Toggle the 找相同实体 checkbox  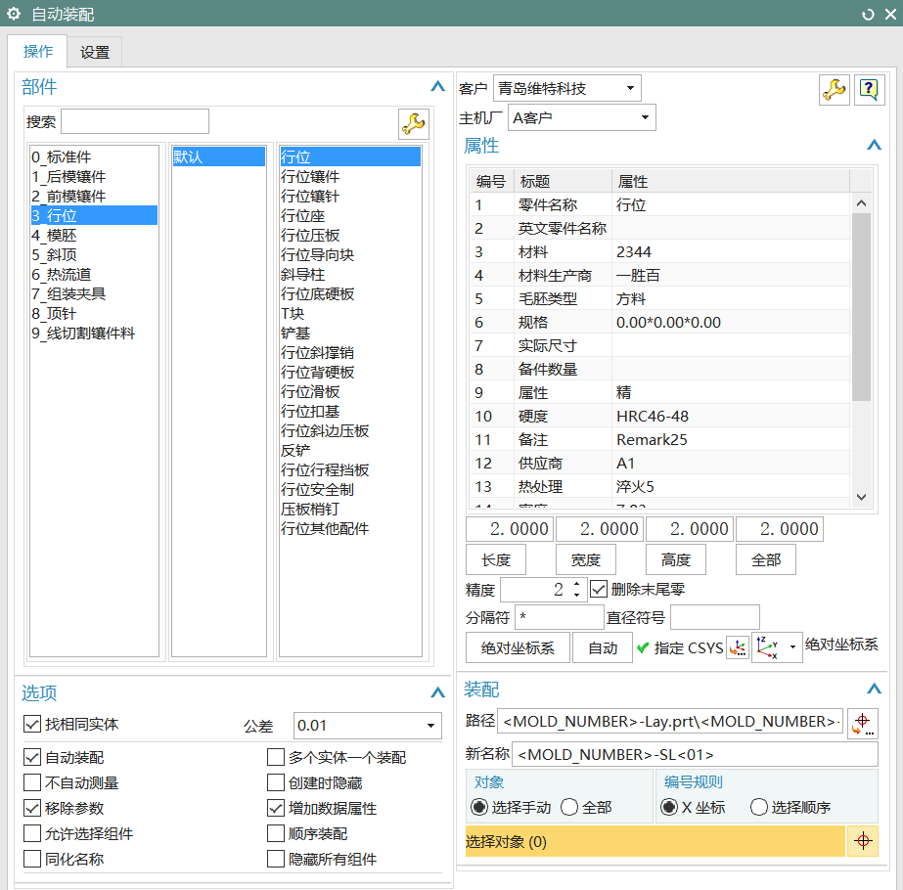pyautogui.click(x=32, y=724)
